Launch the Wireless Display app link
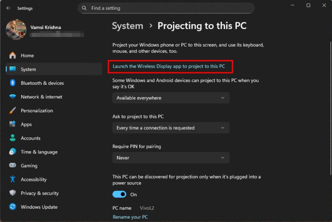The image size is (332, 222). [169, 66]
